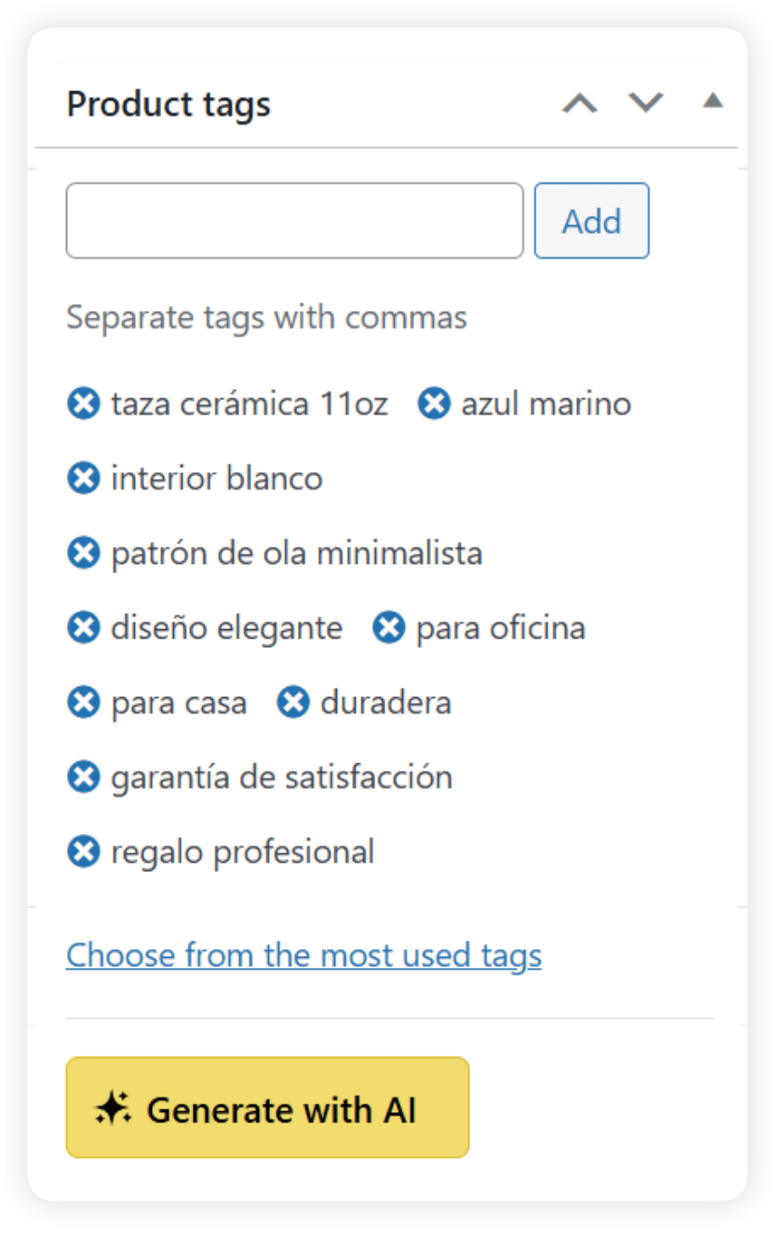Click the AI sparkle icon
Screen dimensions: 783x1235
[x=112, y=1107]
